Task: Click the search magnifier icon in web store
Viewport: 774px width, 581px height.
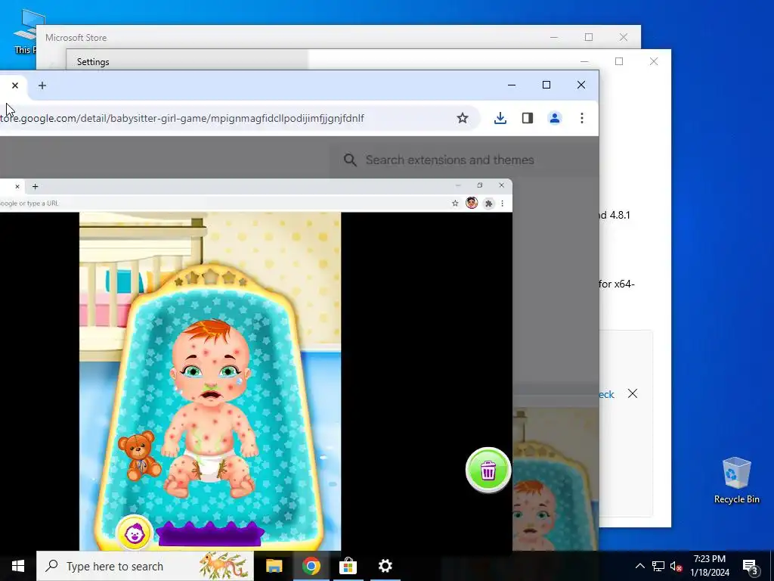Action: 350,160
